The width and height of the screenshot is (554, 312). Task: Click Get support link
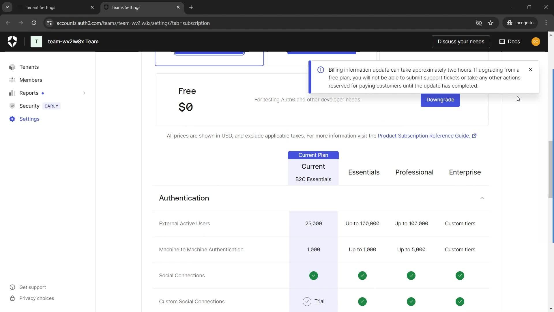tap(32, 287)
